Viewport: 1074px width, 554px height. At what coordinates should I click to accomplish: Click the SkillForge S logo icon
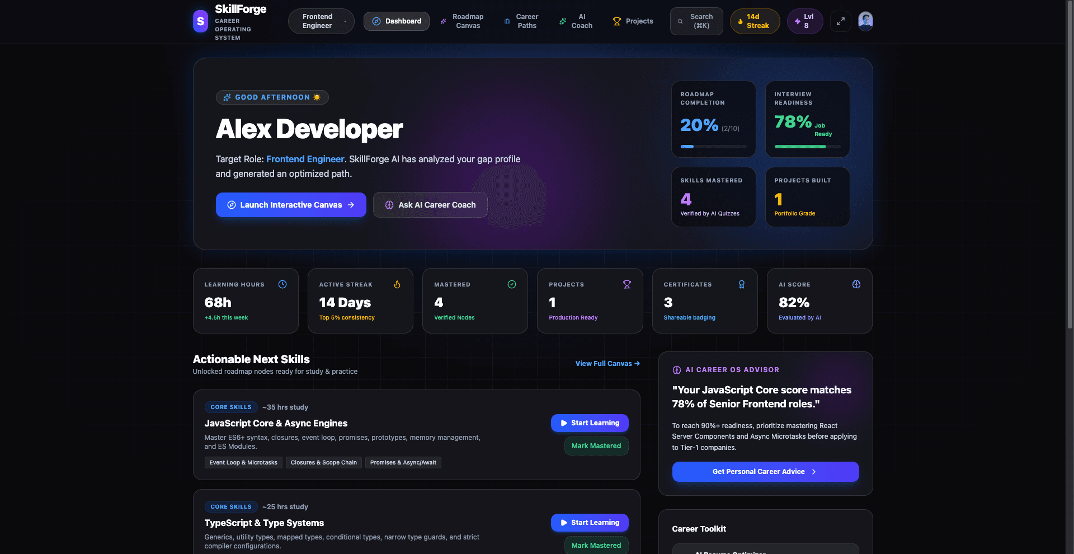pos(200,21)
